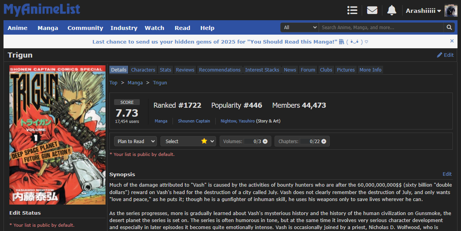Image resolution: width=461 pixels, height=231 pixels.
Task: Switch to the Pictures tab
Action: click(346, 70)
